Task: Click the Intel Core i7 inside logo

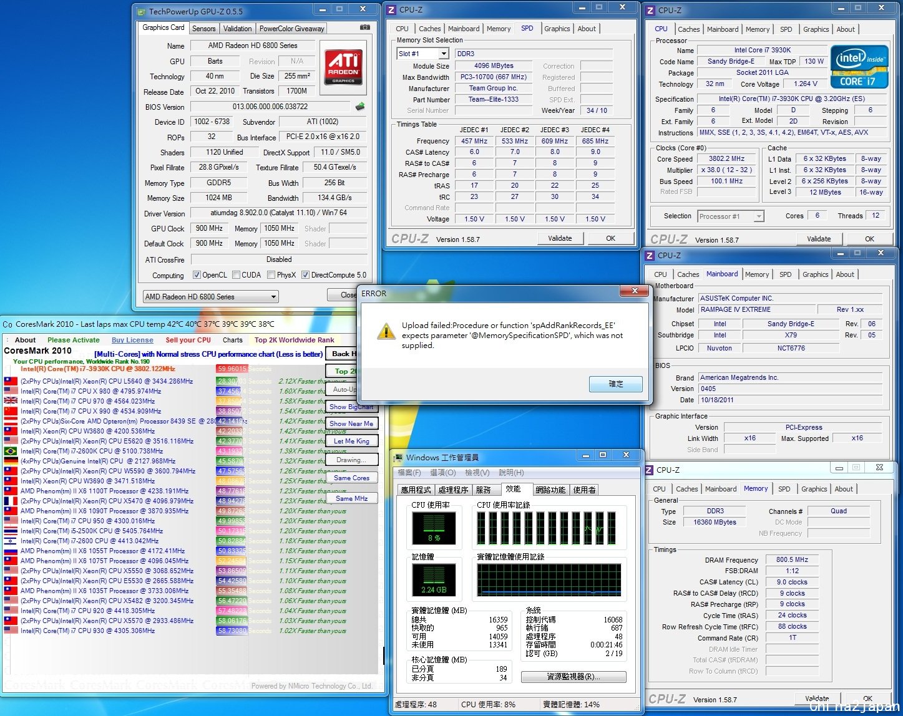Action: 859,66
